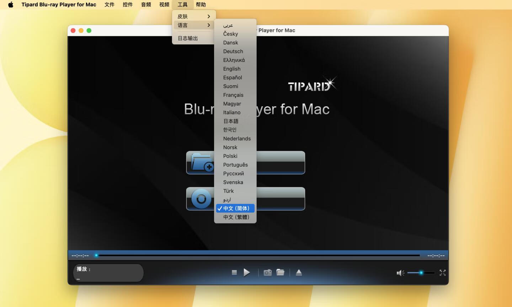Choose عربى in the language list
The width and height of the screenshot is (512, 307).
tap(235, 25)
